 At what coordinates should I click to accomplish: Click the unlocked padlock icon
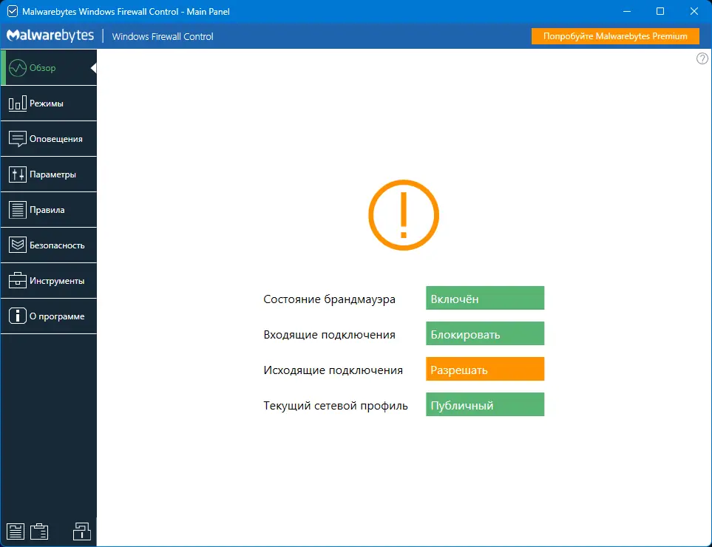pyautogui.click(x=82, y=531)
